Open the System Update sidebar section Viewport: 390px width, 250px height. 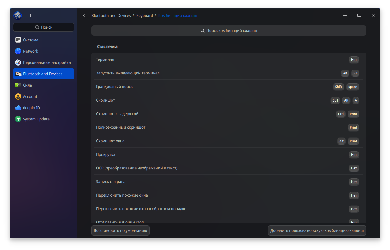44,119
